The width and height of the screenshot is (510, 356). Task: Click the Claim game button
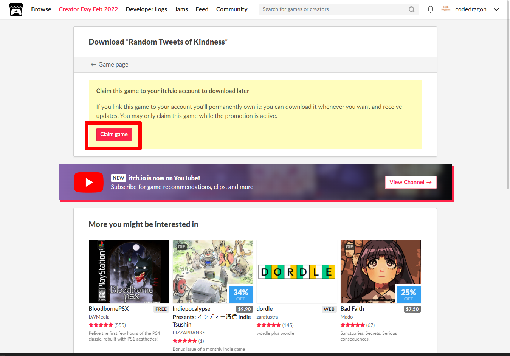(x=114, y=135)
